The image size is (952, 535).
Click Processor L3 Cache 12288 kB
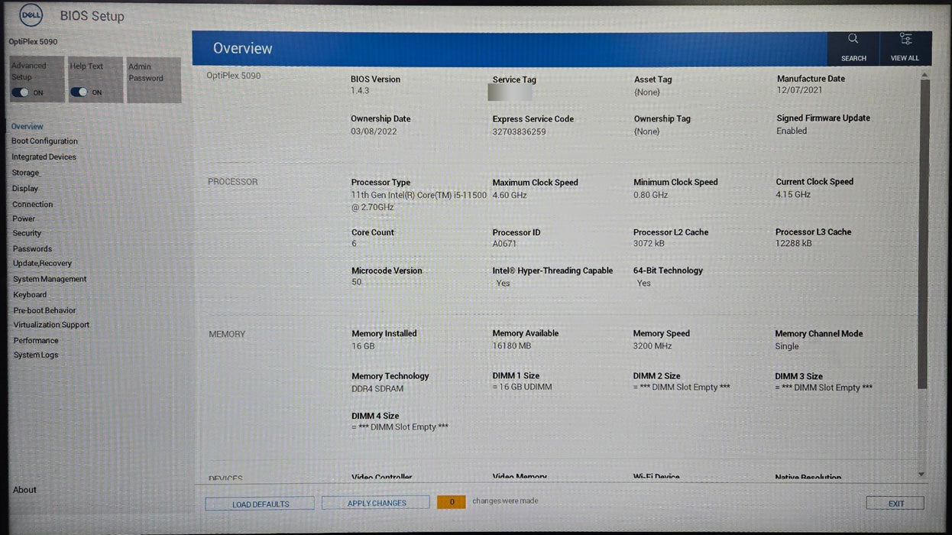793,243
